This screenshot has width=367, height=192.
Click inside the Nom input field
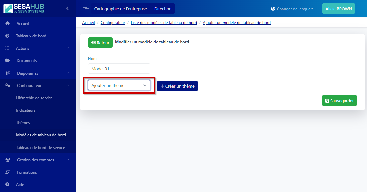119,68
